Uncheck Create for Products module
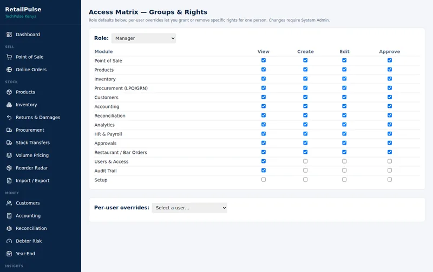Image resolution: width=433 pixels, height=272 pixels. click(x=305, y=70)
